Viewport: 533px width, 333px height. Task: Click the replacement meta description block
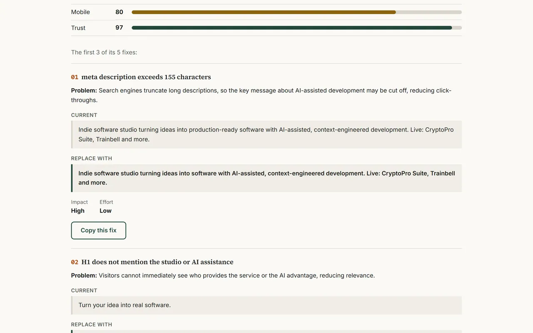[x=266, y=178]
